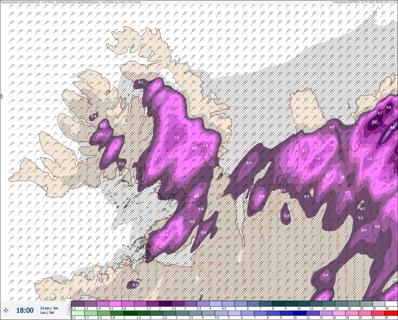
Task: Click the 0.2 precipitation value on the map
Action: [121, 164]
